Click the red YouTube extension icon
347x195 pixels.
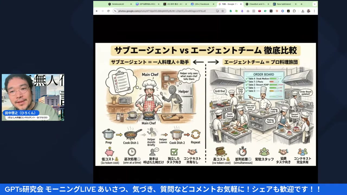click(x=259, y=11)
